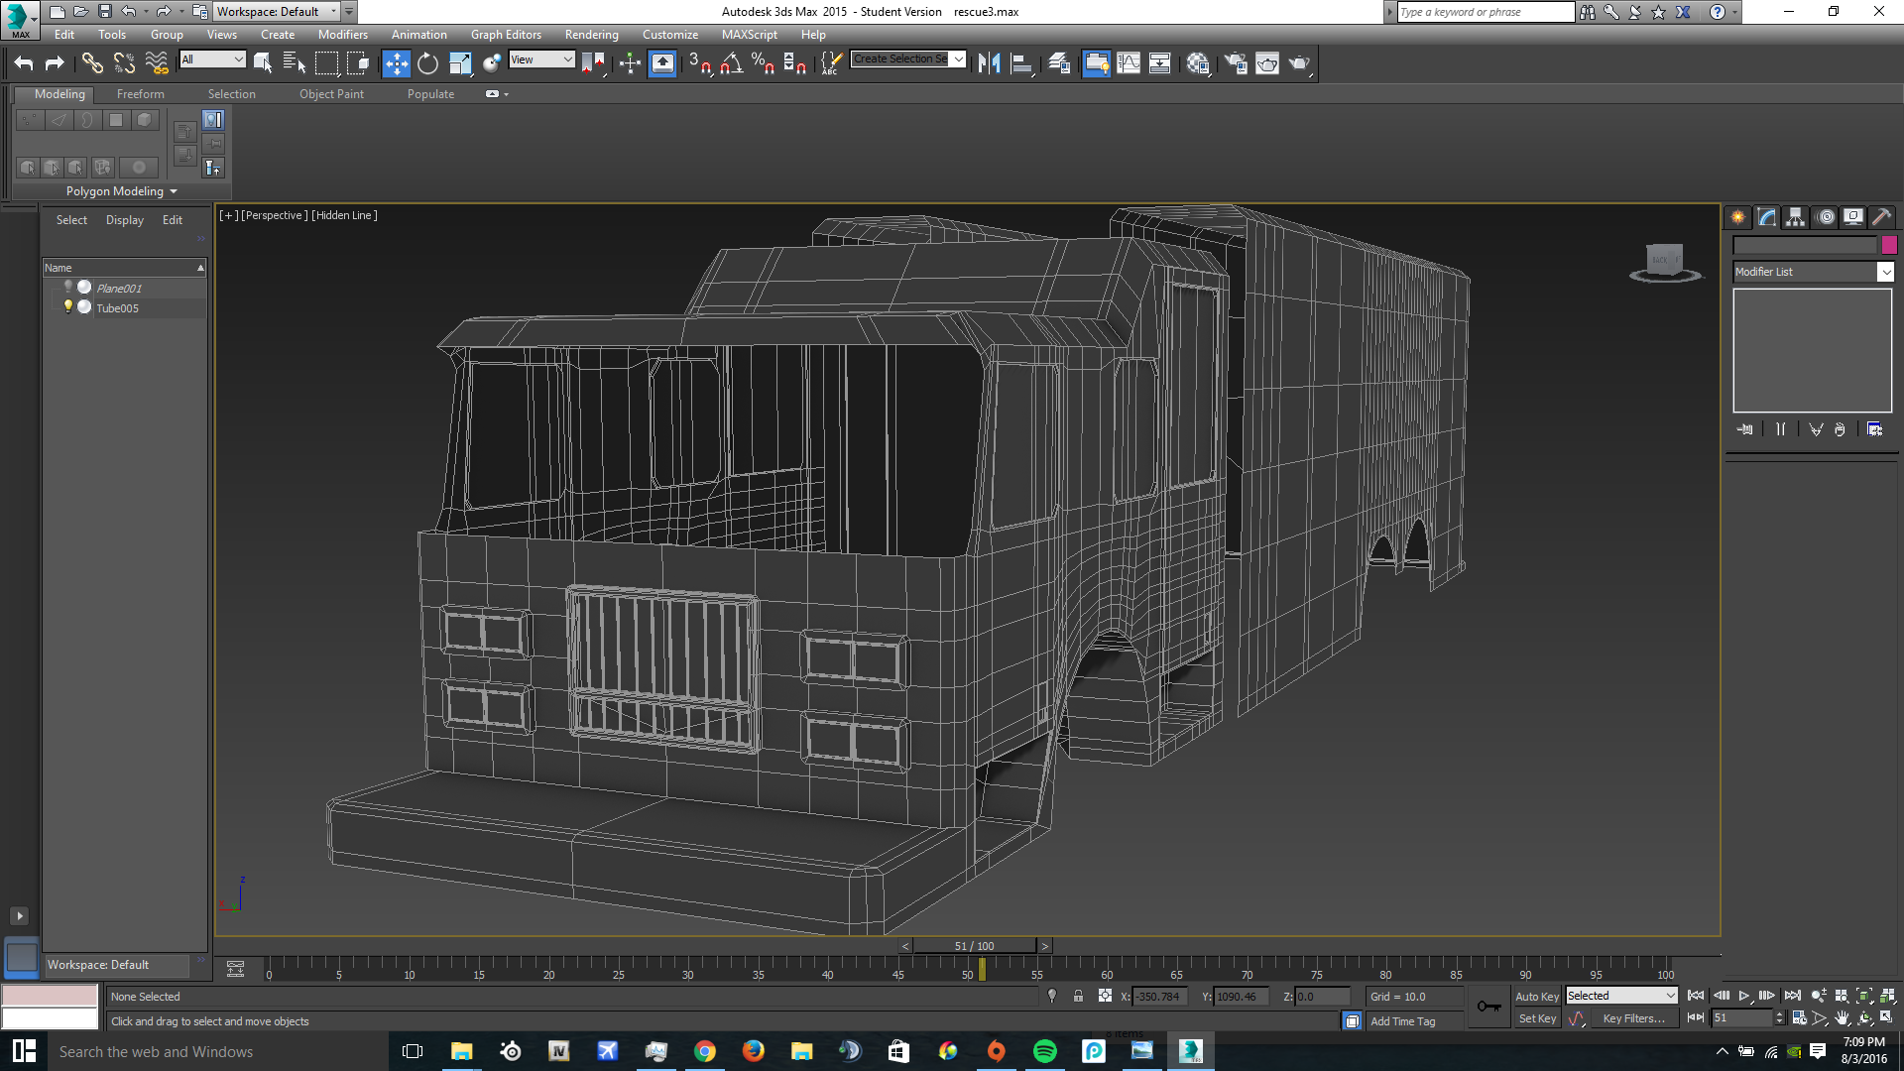
Task: Switch to the Freeform ribbon tab
Action: [x=140, y=94]
